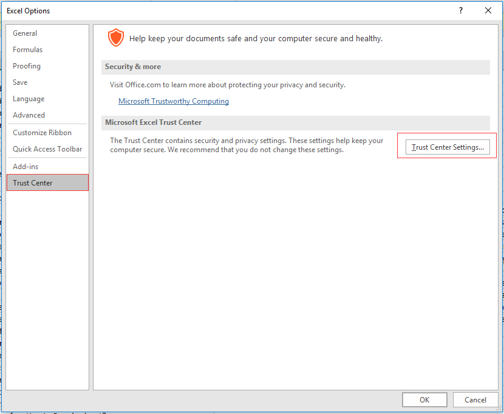Click the Security & more section header

(133, 67)
